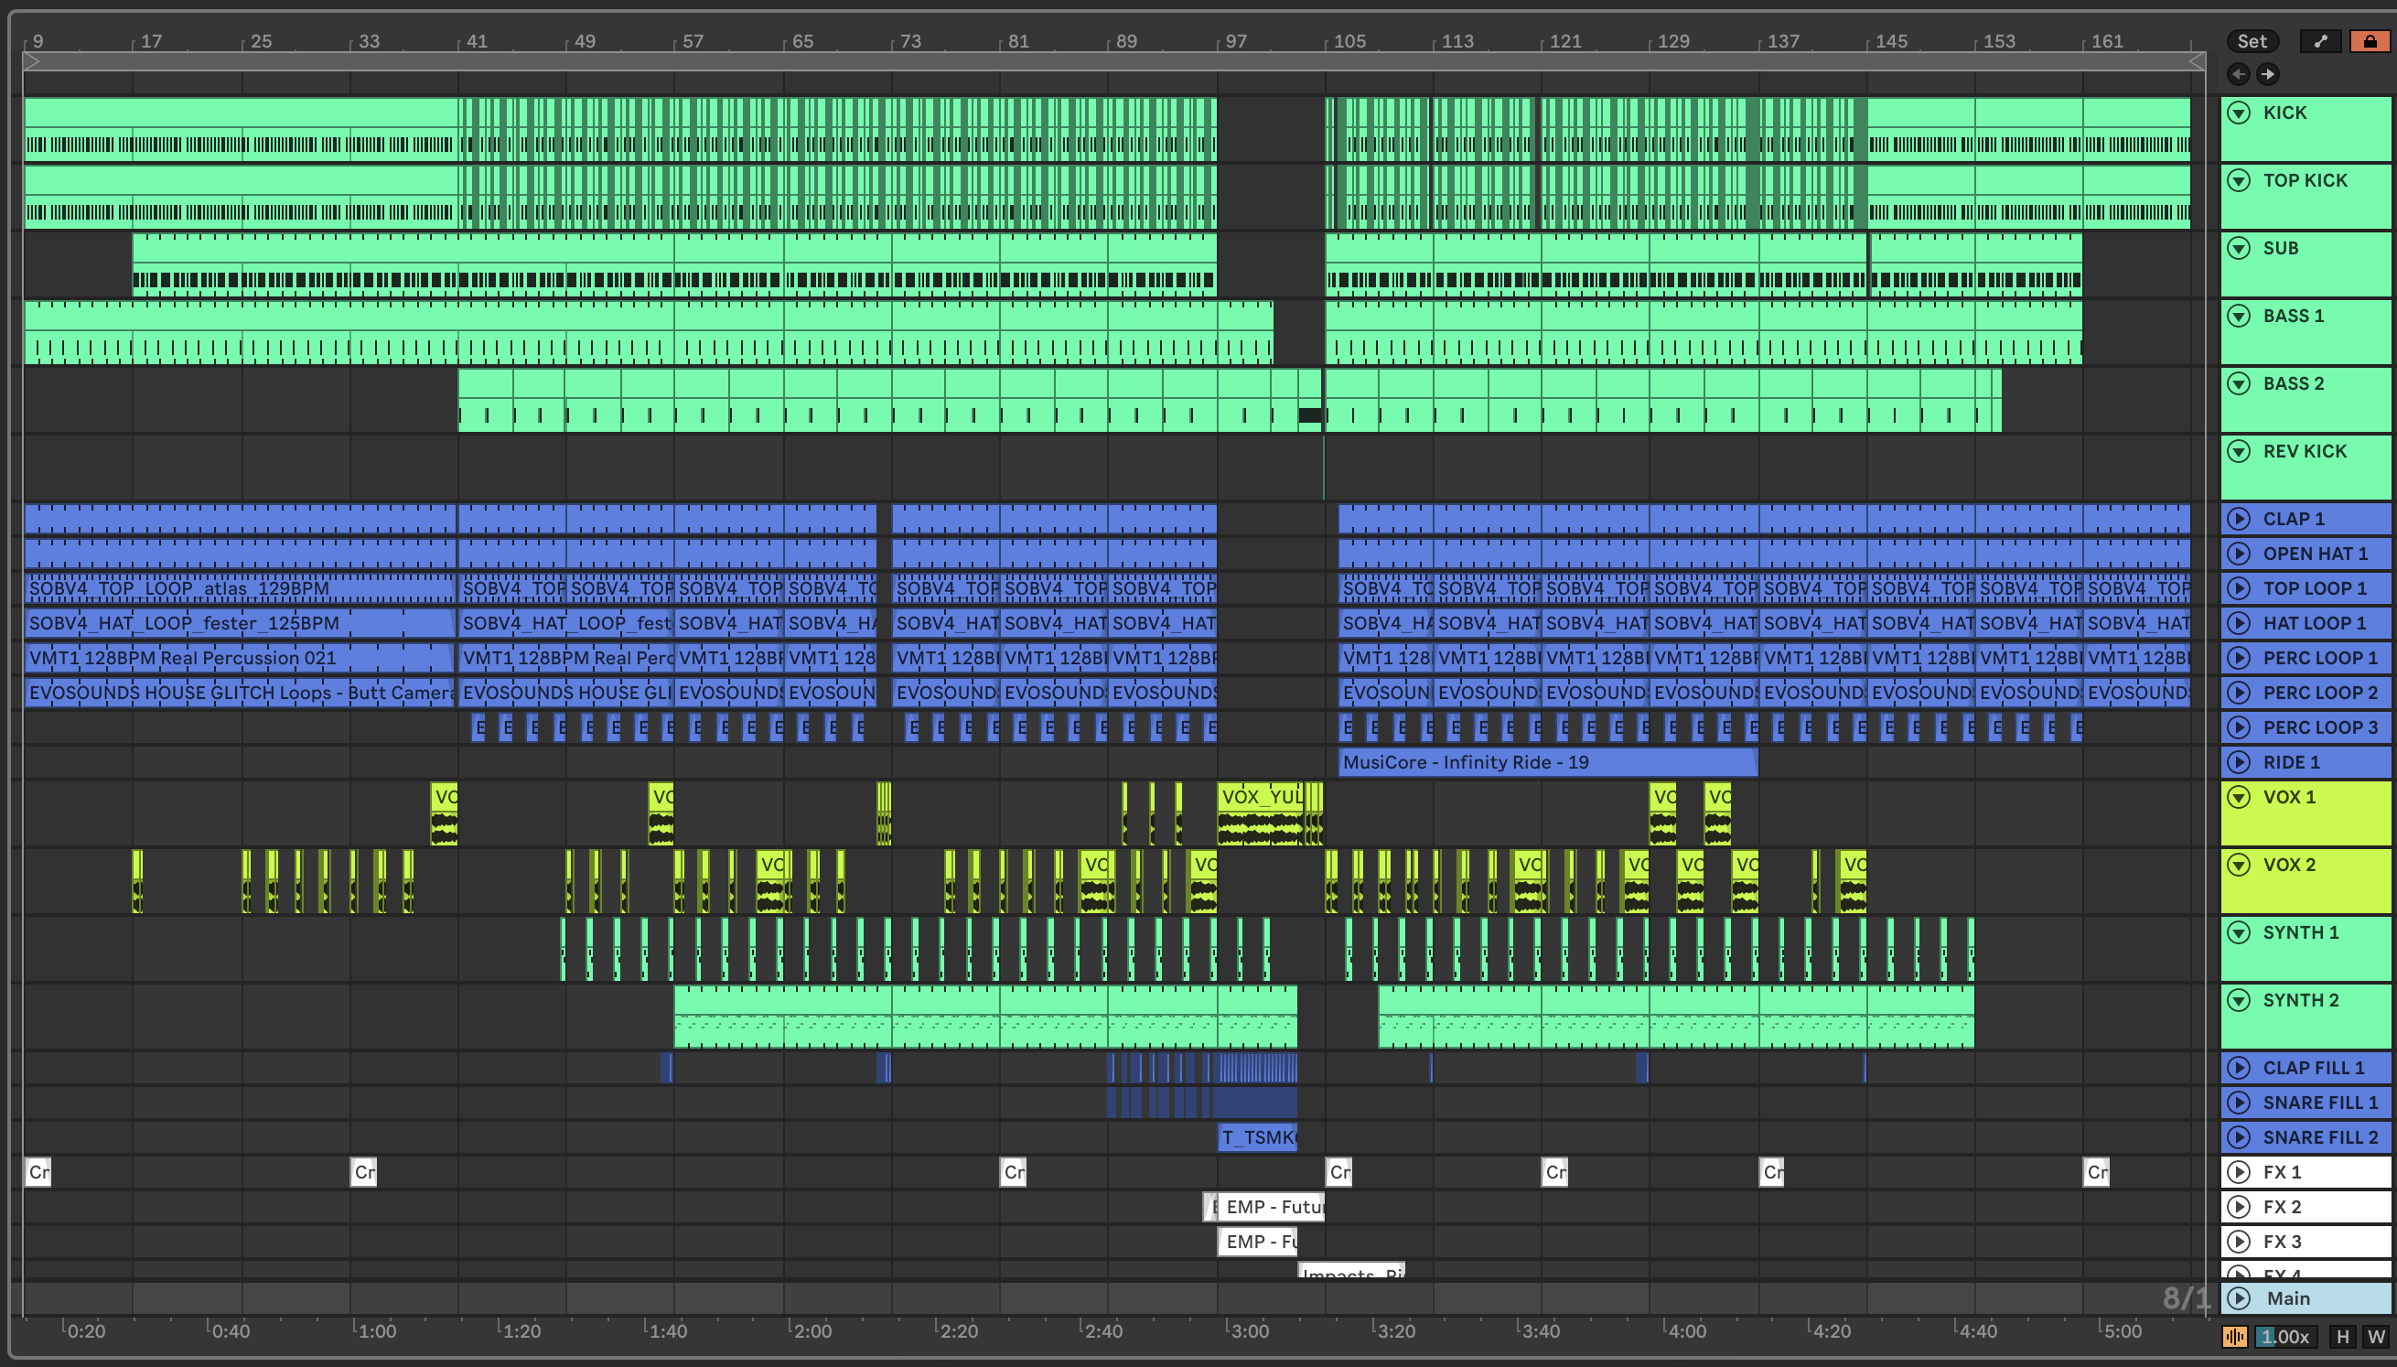Click the FX 2 unfold icon
This screenshot has height=1367, width=2397.
2240,1207
